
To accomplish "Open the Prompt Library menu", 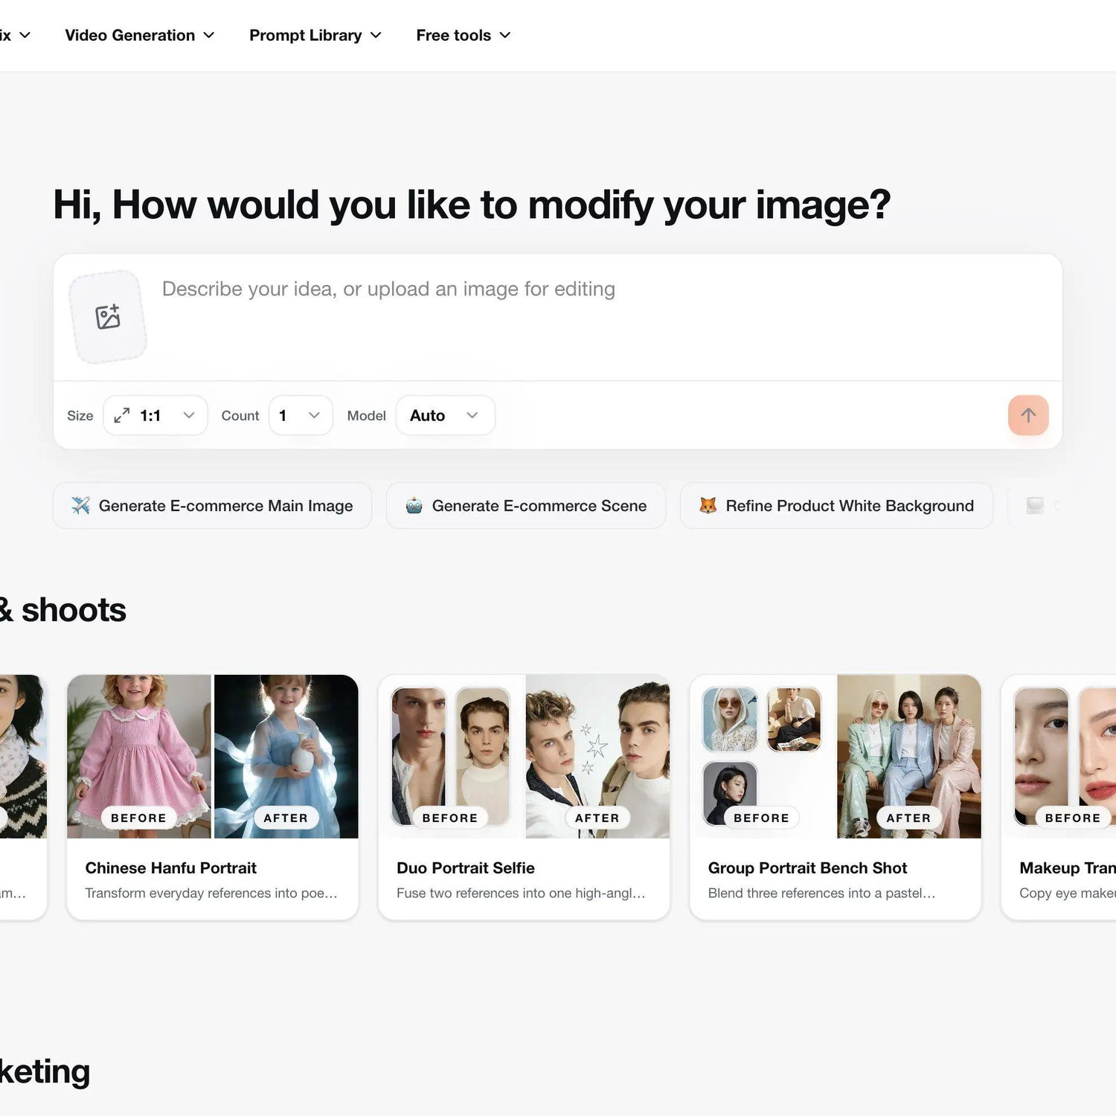I will [315, 35].
